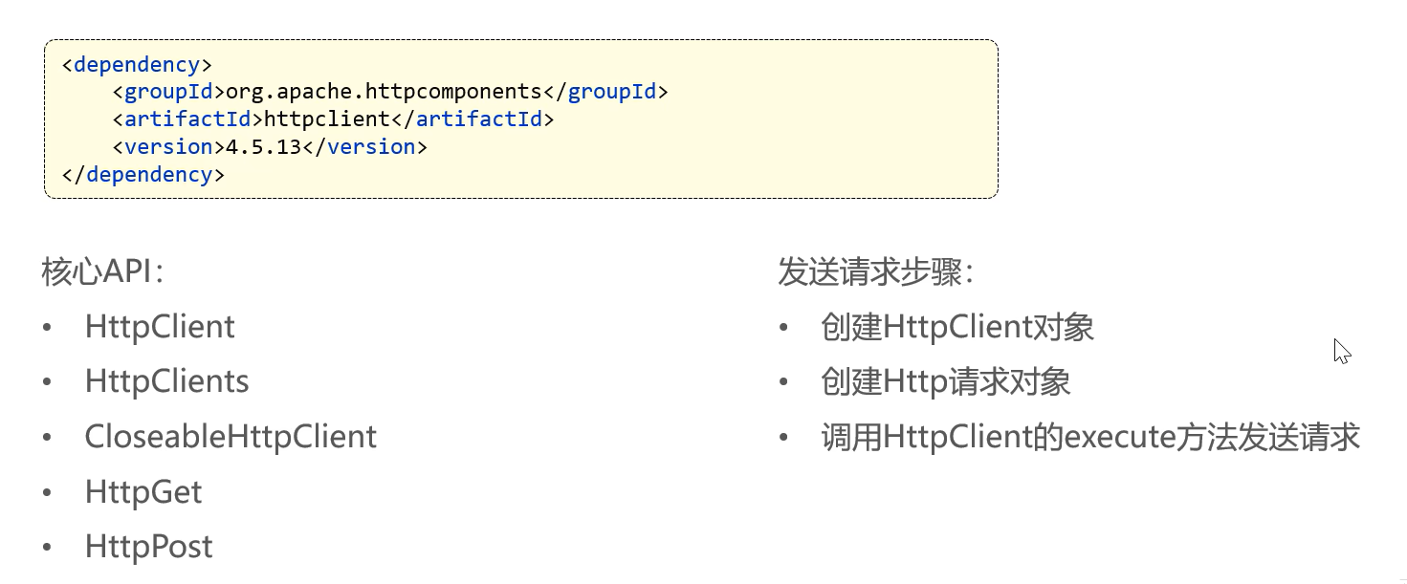
Task: Click the 发送请求步骤 heading
Action: click(x=876, y=273)
